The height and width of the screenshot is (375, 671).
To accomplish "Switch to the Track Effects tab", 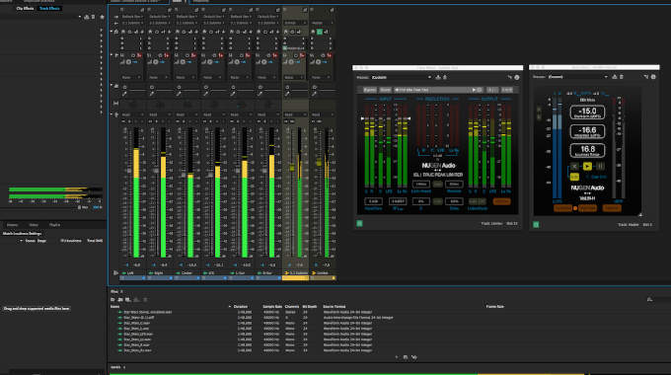I will (x=49, y=9).
